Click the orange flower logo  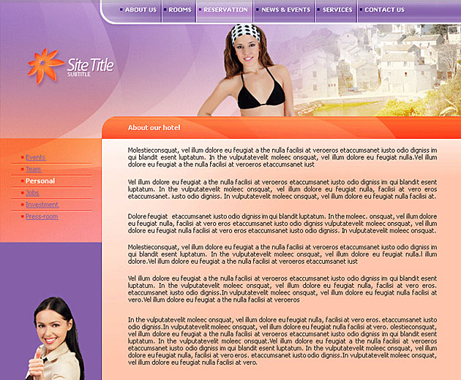45,66
